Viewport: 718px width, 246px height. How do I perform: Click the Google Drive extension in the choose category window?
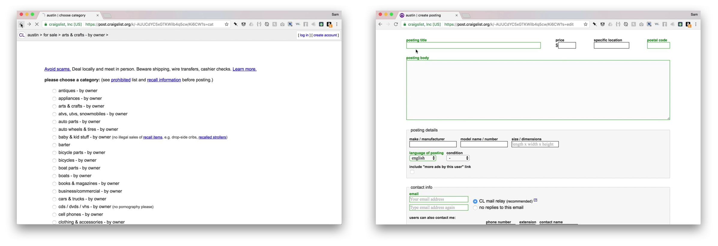point(252,24)
